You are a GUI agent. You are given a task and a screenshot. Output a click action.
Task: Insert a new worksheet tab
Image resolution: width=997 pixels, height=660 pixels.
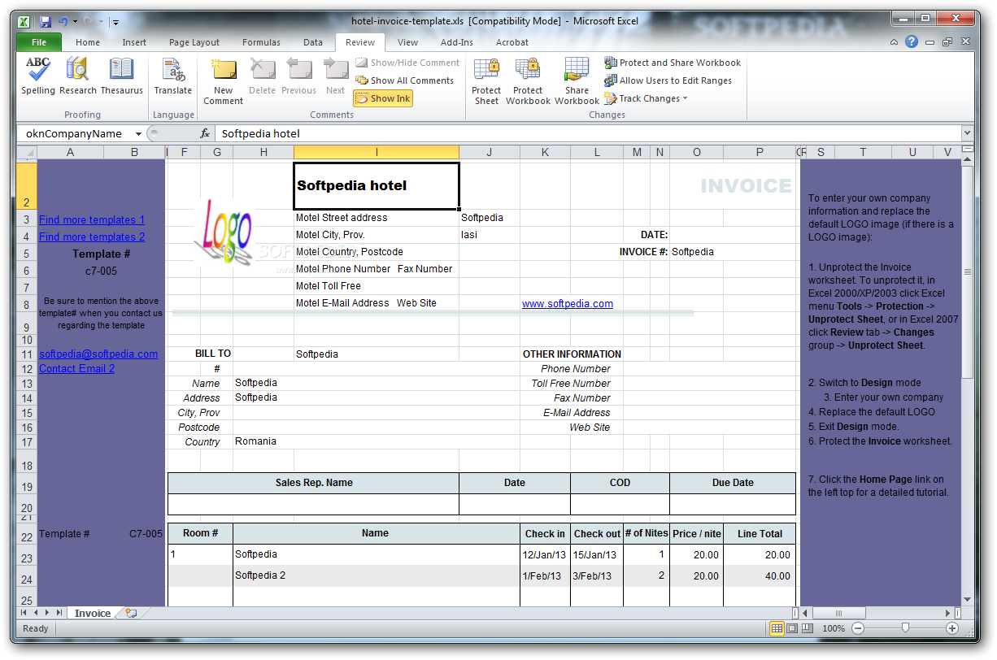coord(131,613)
